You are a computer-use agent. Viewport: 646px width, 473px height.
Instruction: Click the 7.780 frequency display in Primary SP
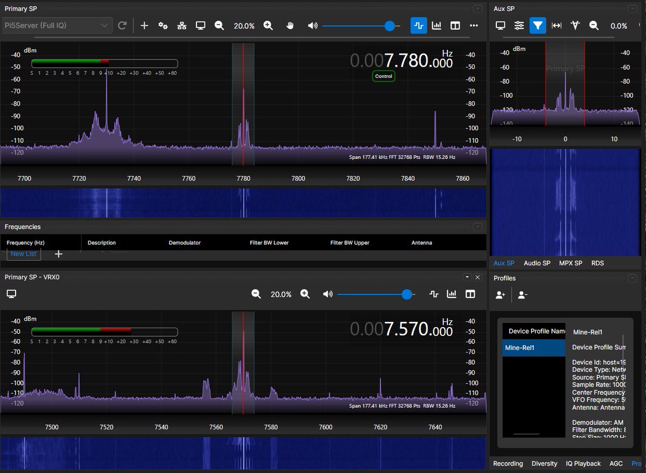(401, 60)
